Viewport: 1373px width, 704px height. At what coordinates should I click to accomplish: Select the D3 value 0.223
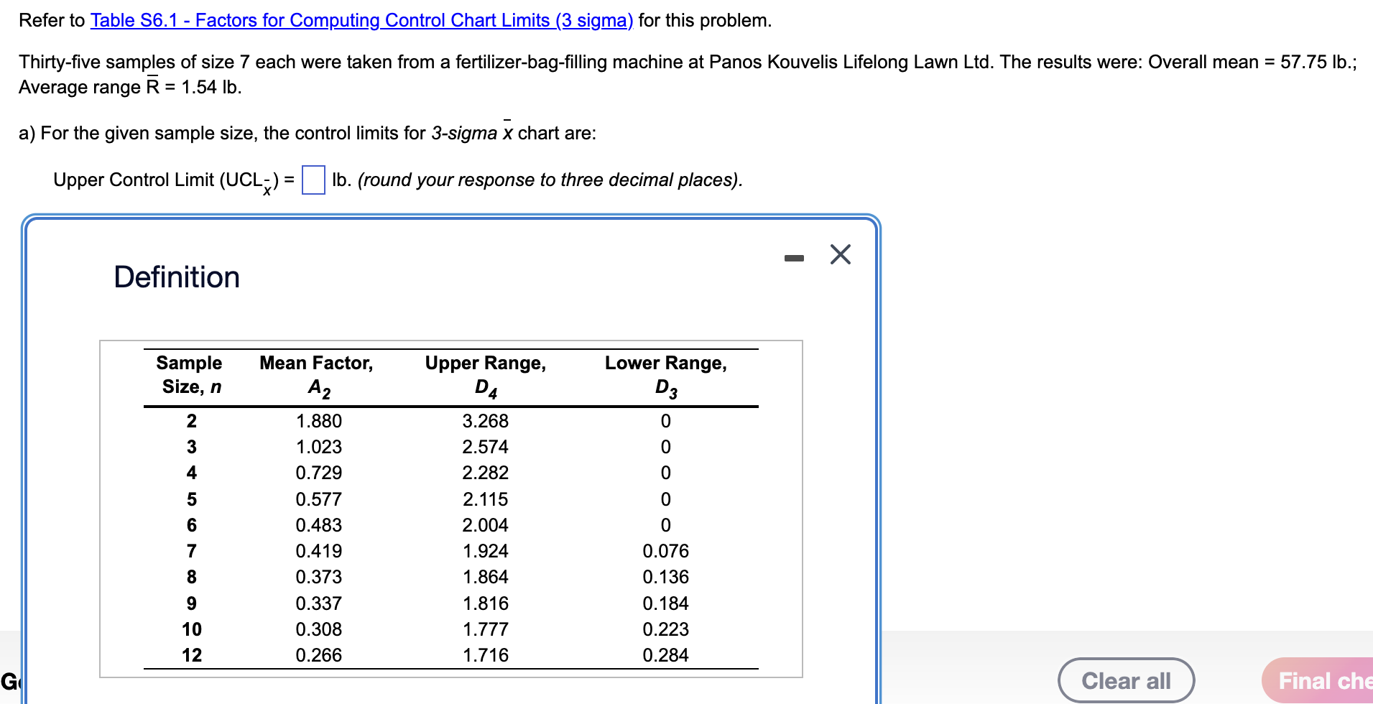[x=666, y=629]
